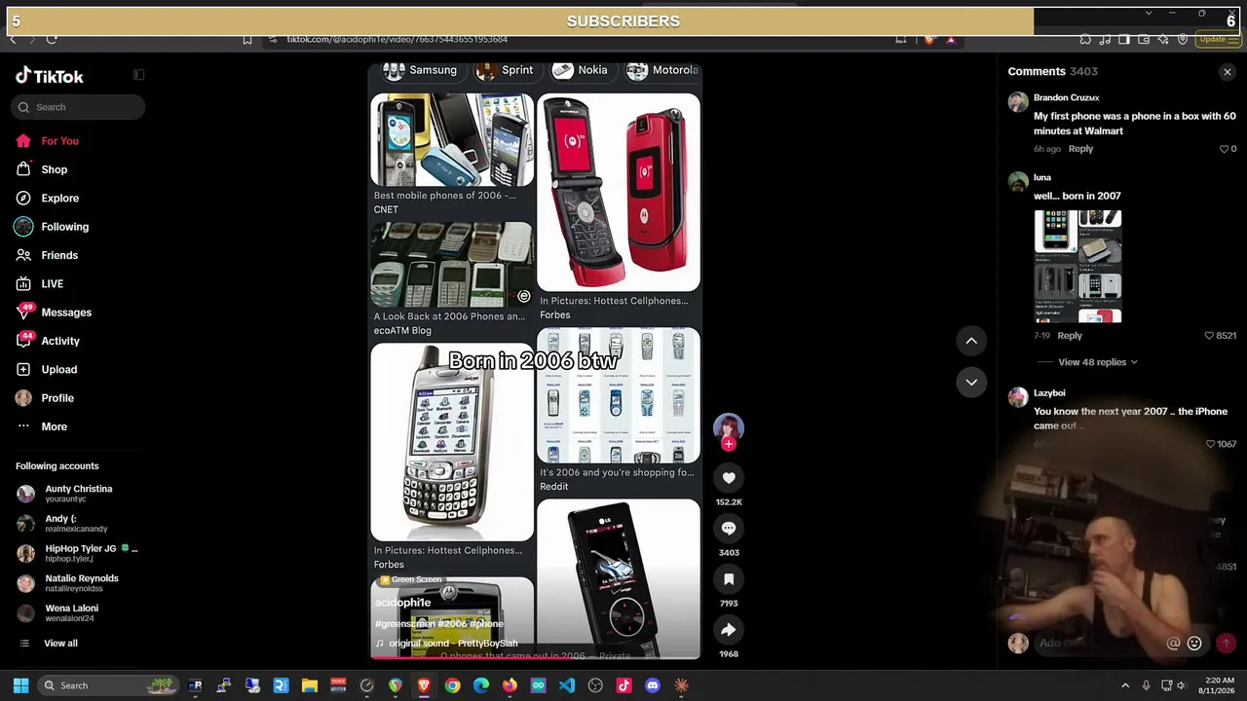Open Firefox from taskbar
The width and height of the screenshot is (1247, 701).
coord(510,685)
